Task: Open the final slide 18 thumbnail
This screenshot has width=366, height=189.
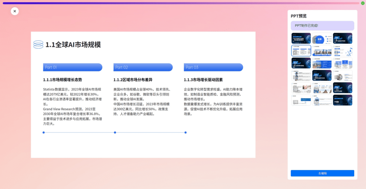Action: [342, 100]
